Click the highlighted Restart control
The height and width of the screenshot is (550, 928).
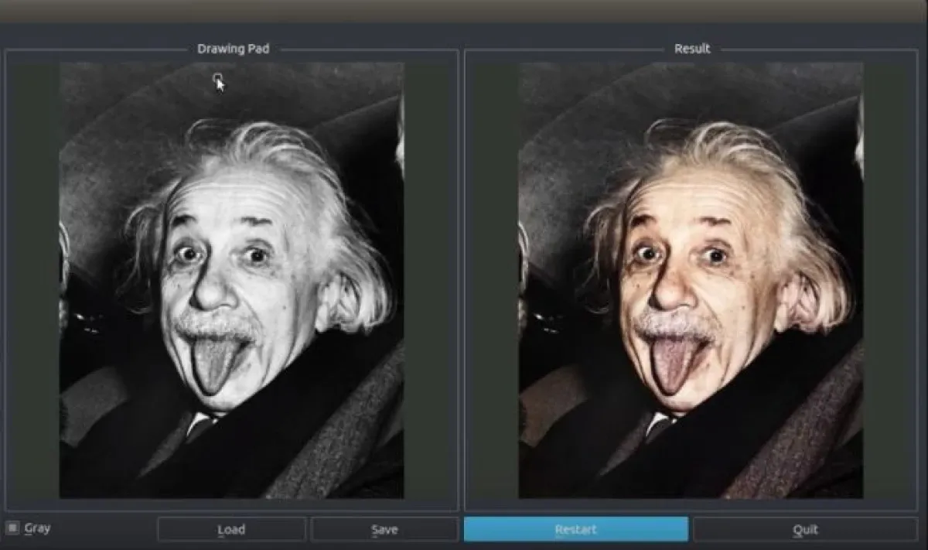click(x=575, y=529)
